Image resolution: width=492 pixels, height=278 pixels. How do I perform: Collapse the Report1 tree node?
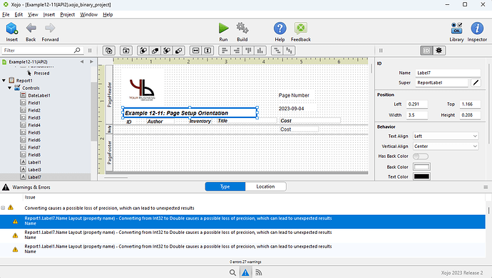[x=4, y=80]
